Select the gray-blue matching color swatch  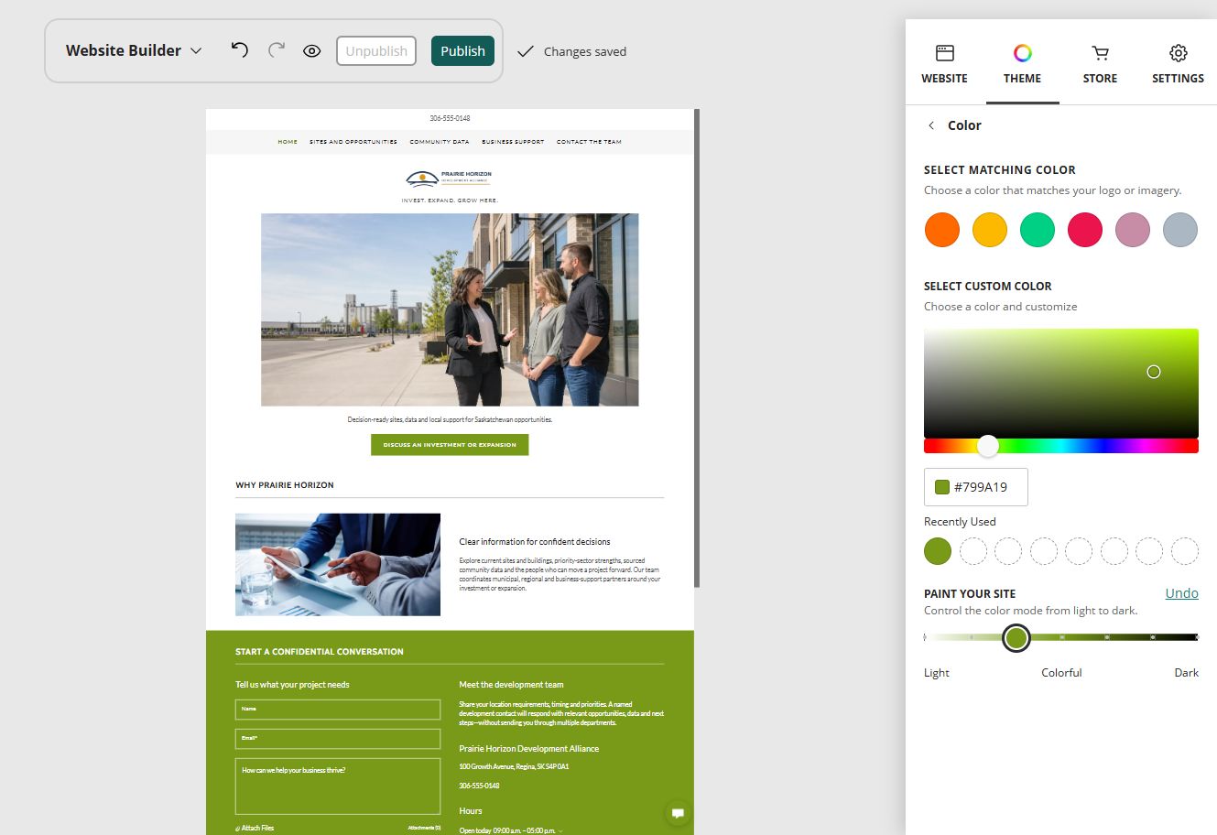coord(1180,230)
